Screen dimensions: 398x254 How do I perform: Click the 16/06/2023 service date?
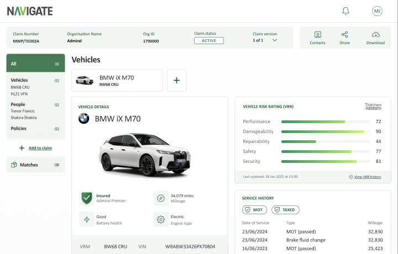(255, 248)
